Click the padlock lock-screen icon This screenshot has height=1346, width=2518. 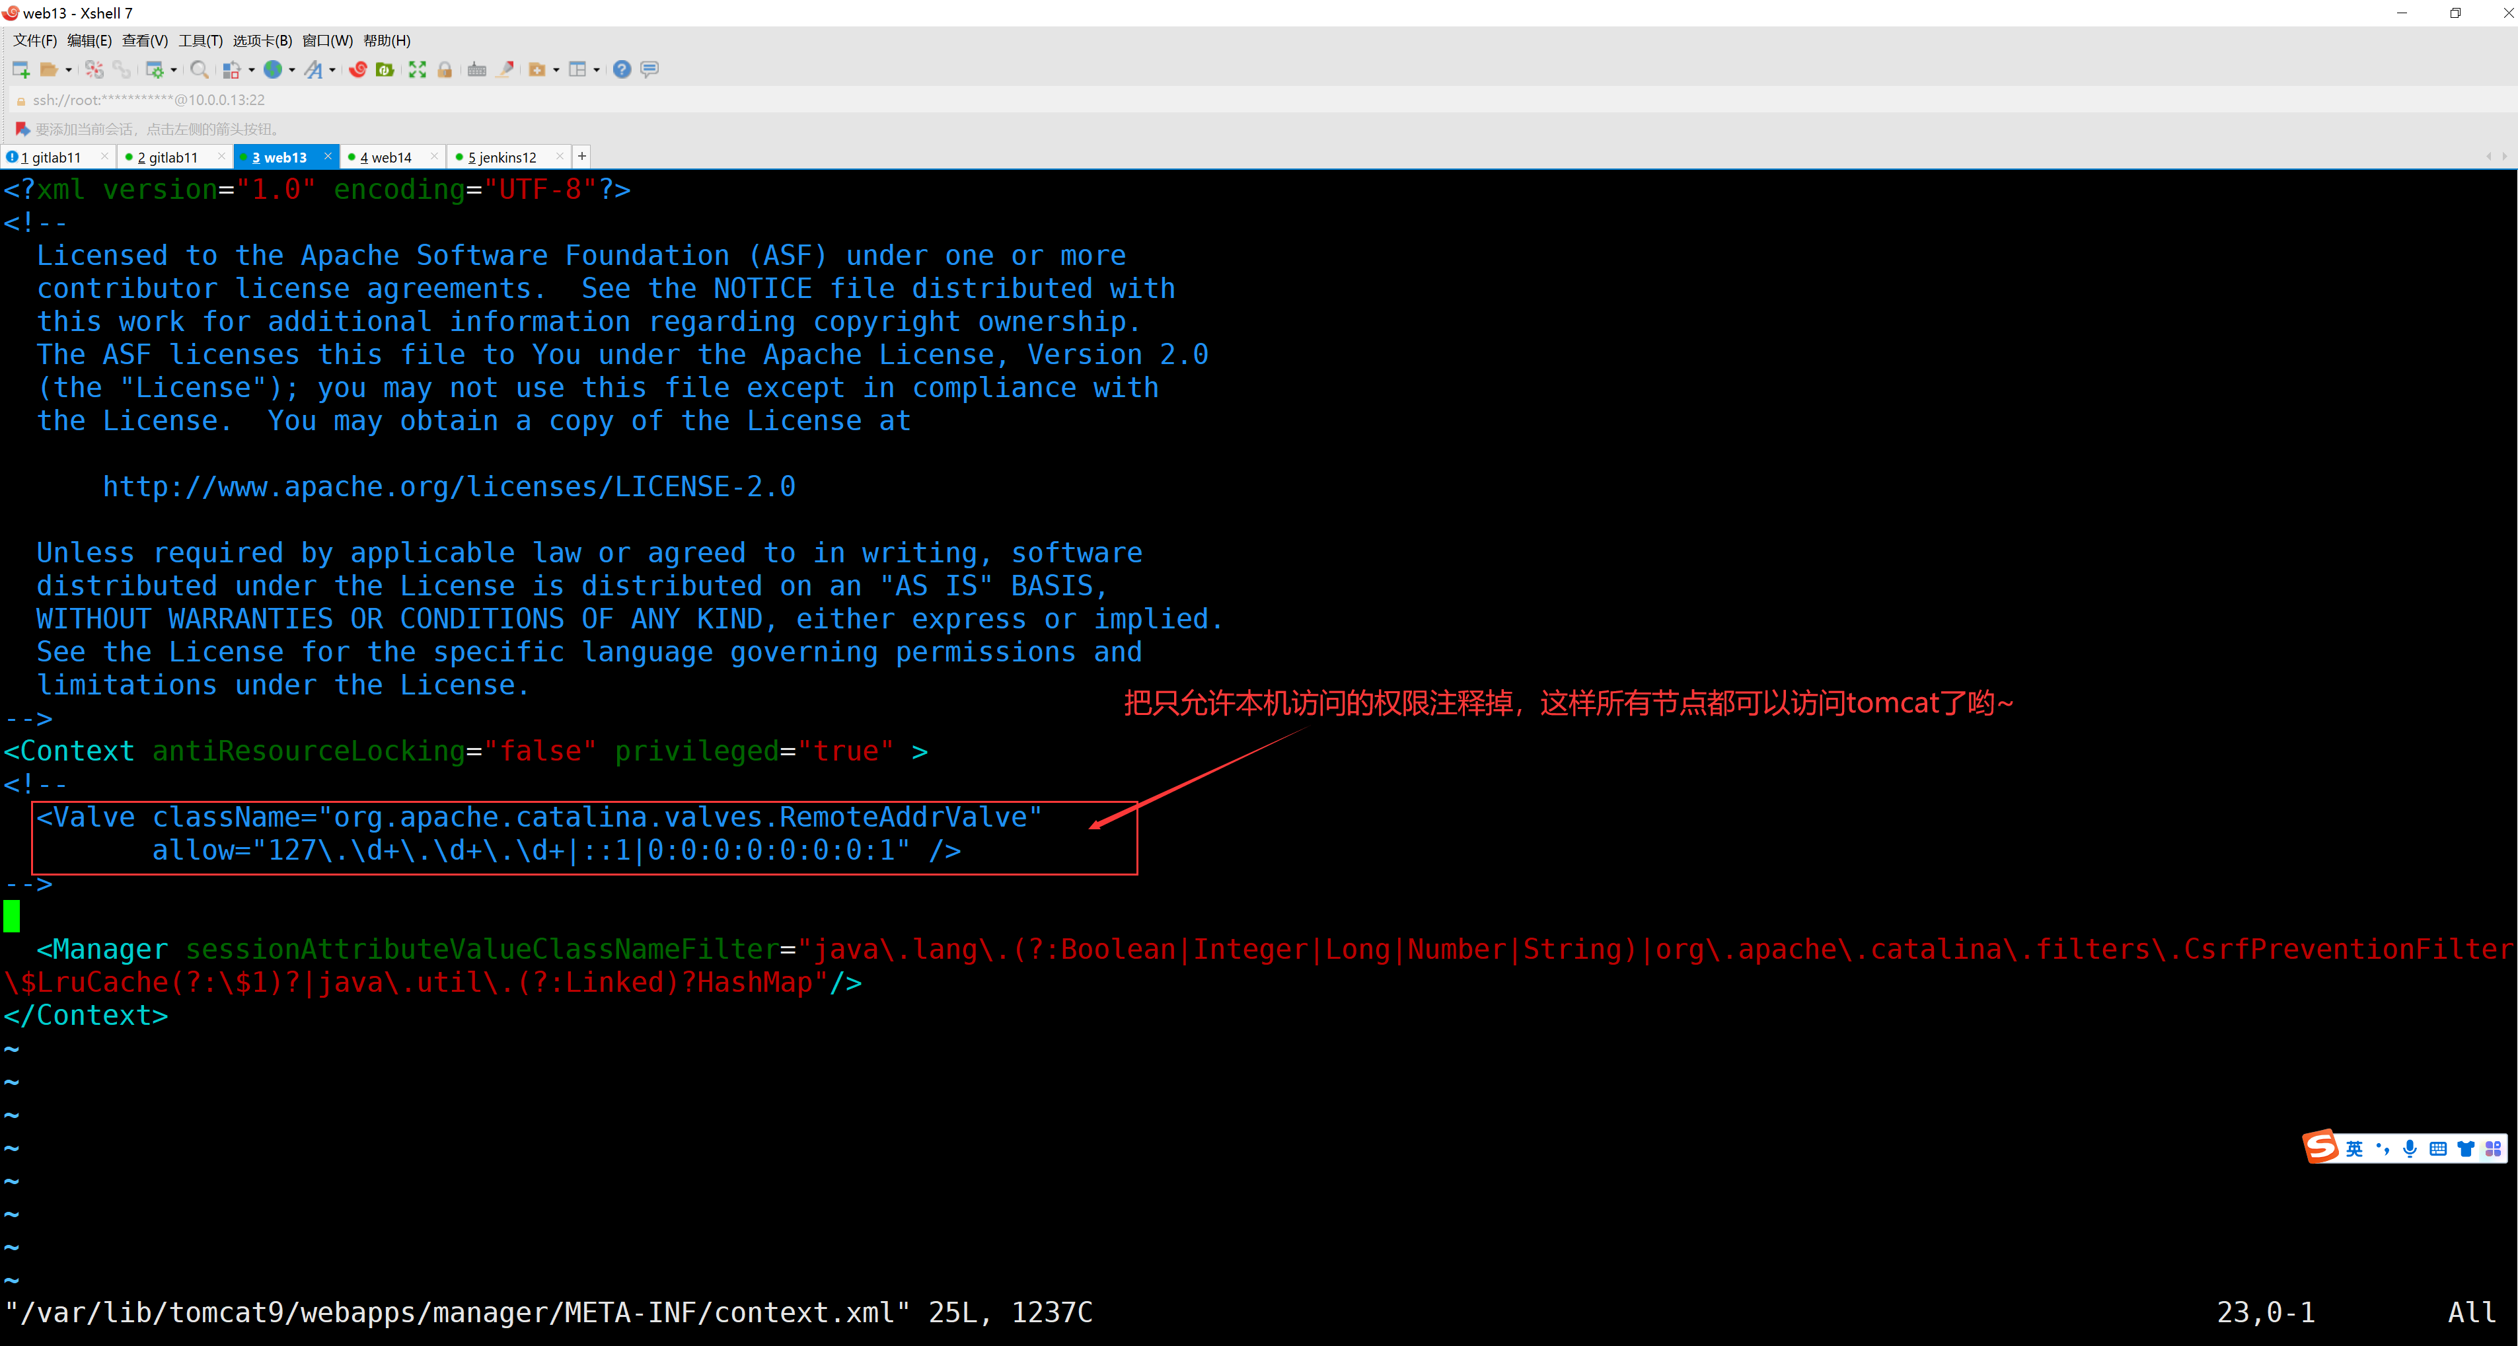[445, 69]
